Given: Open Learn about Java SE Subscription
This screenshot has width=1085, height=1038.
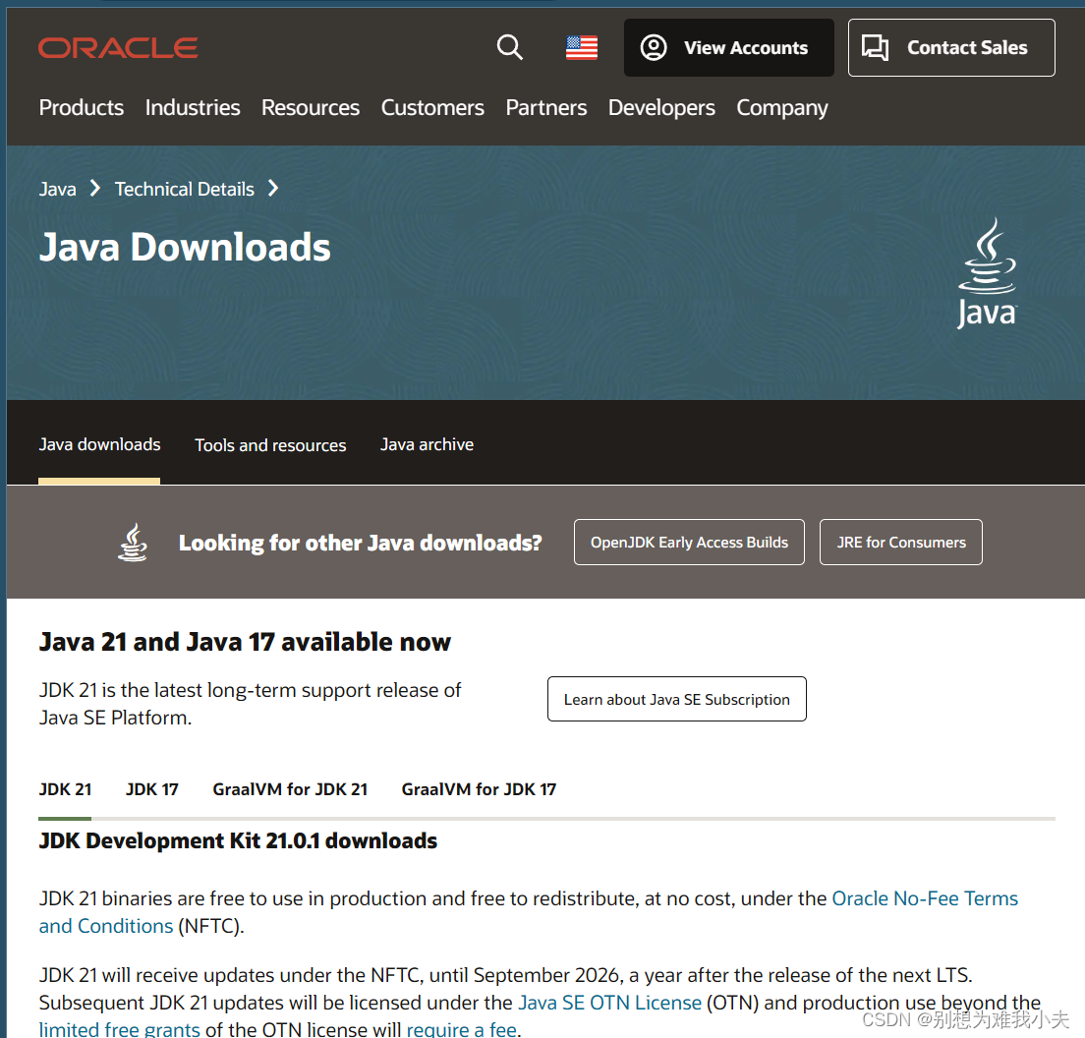Looking at the screenshot, I should 676,699.
